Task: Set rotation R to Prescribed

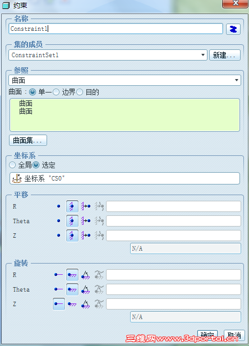Action: pyautogui.click(x=86, y=275)
